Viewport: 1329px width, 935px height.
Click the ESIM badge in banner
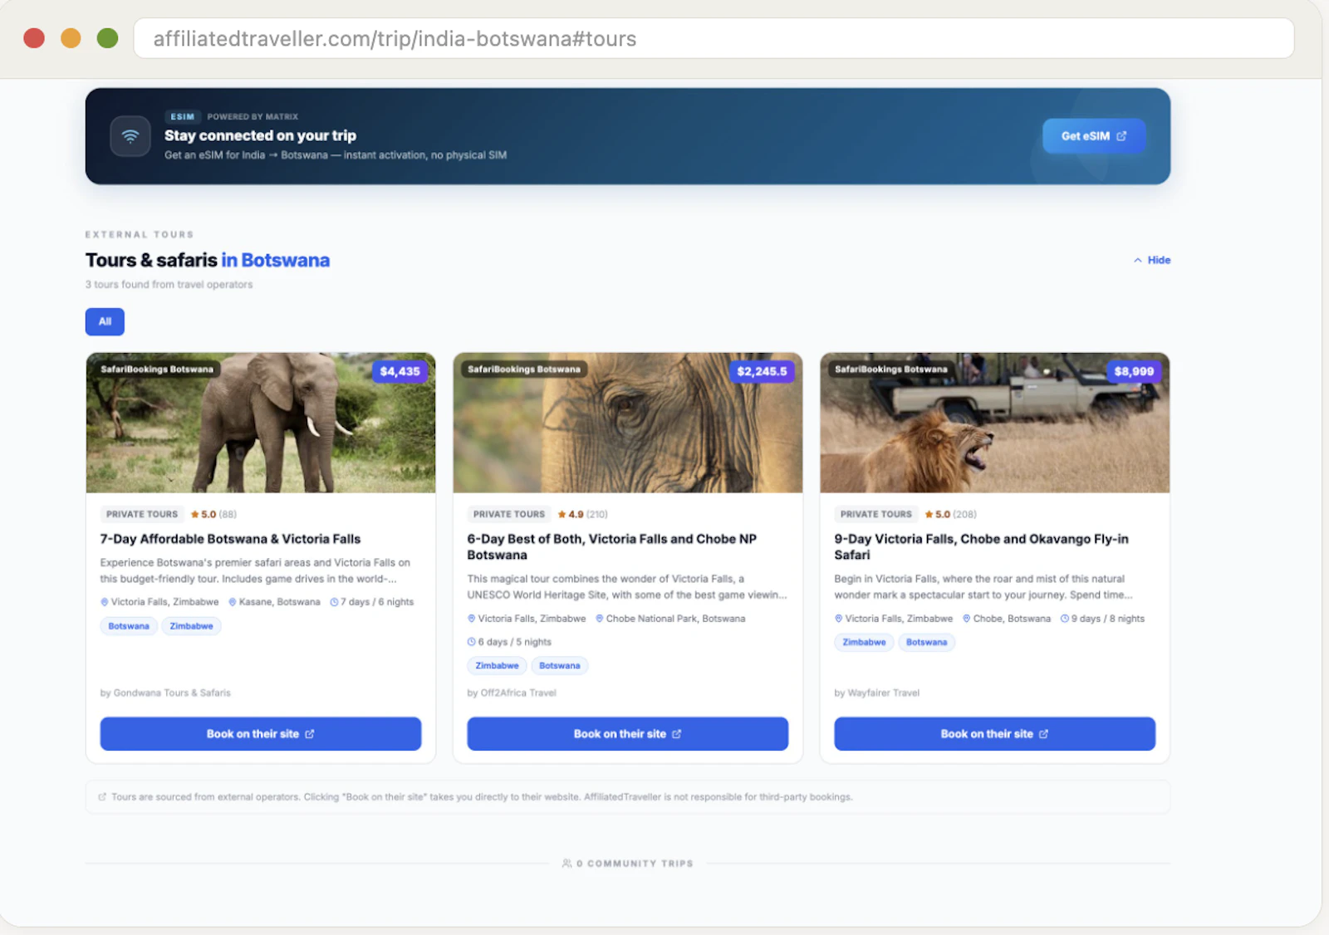pyautogui.click(x=183, y=116)
